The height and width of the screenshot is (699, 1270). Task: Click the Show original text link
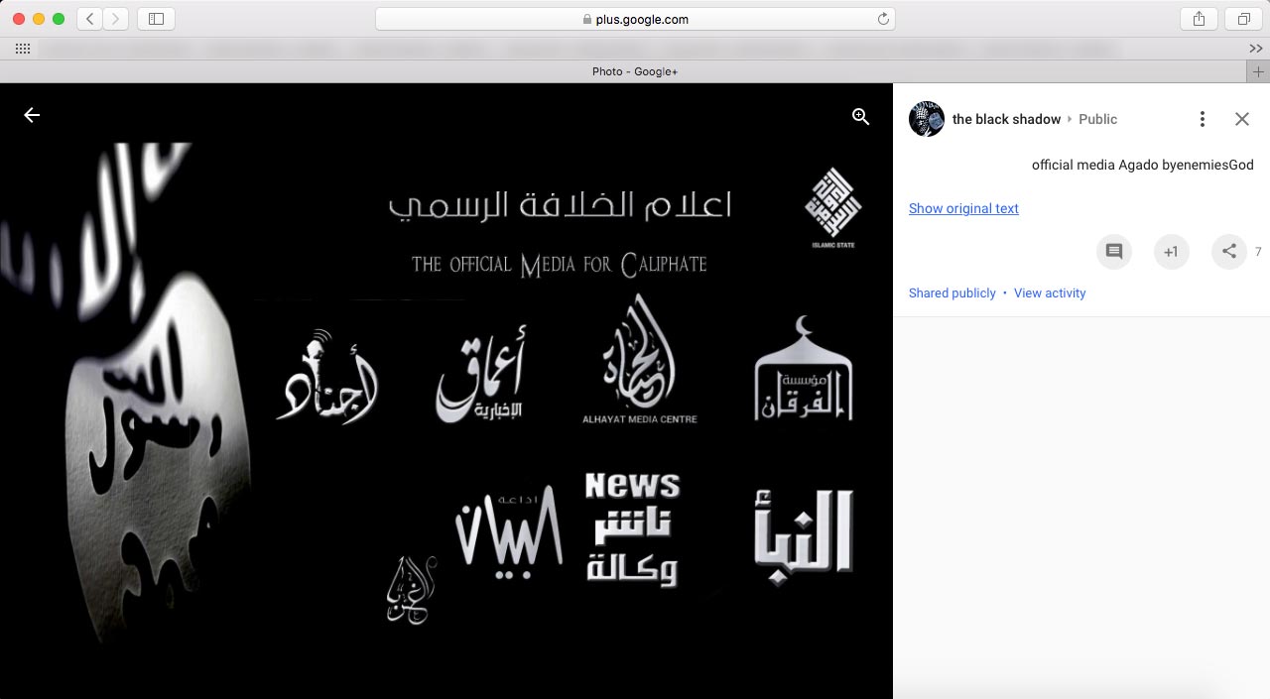(963, 208)
